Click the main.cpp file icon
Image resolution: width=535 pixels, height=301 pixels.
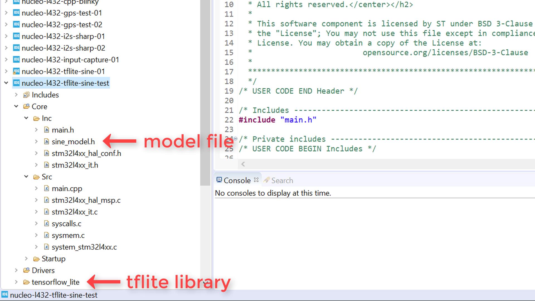coord(46,188)
